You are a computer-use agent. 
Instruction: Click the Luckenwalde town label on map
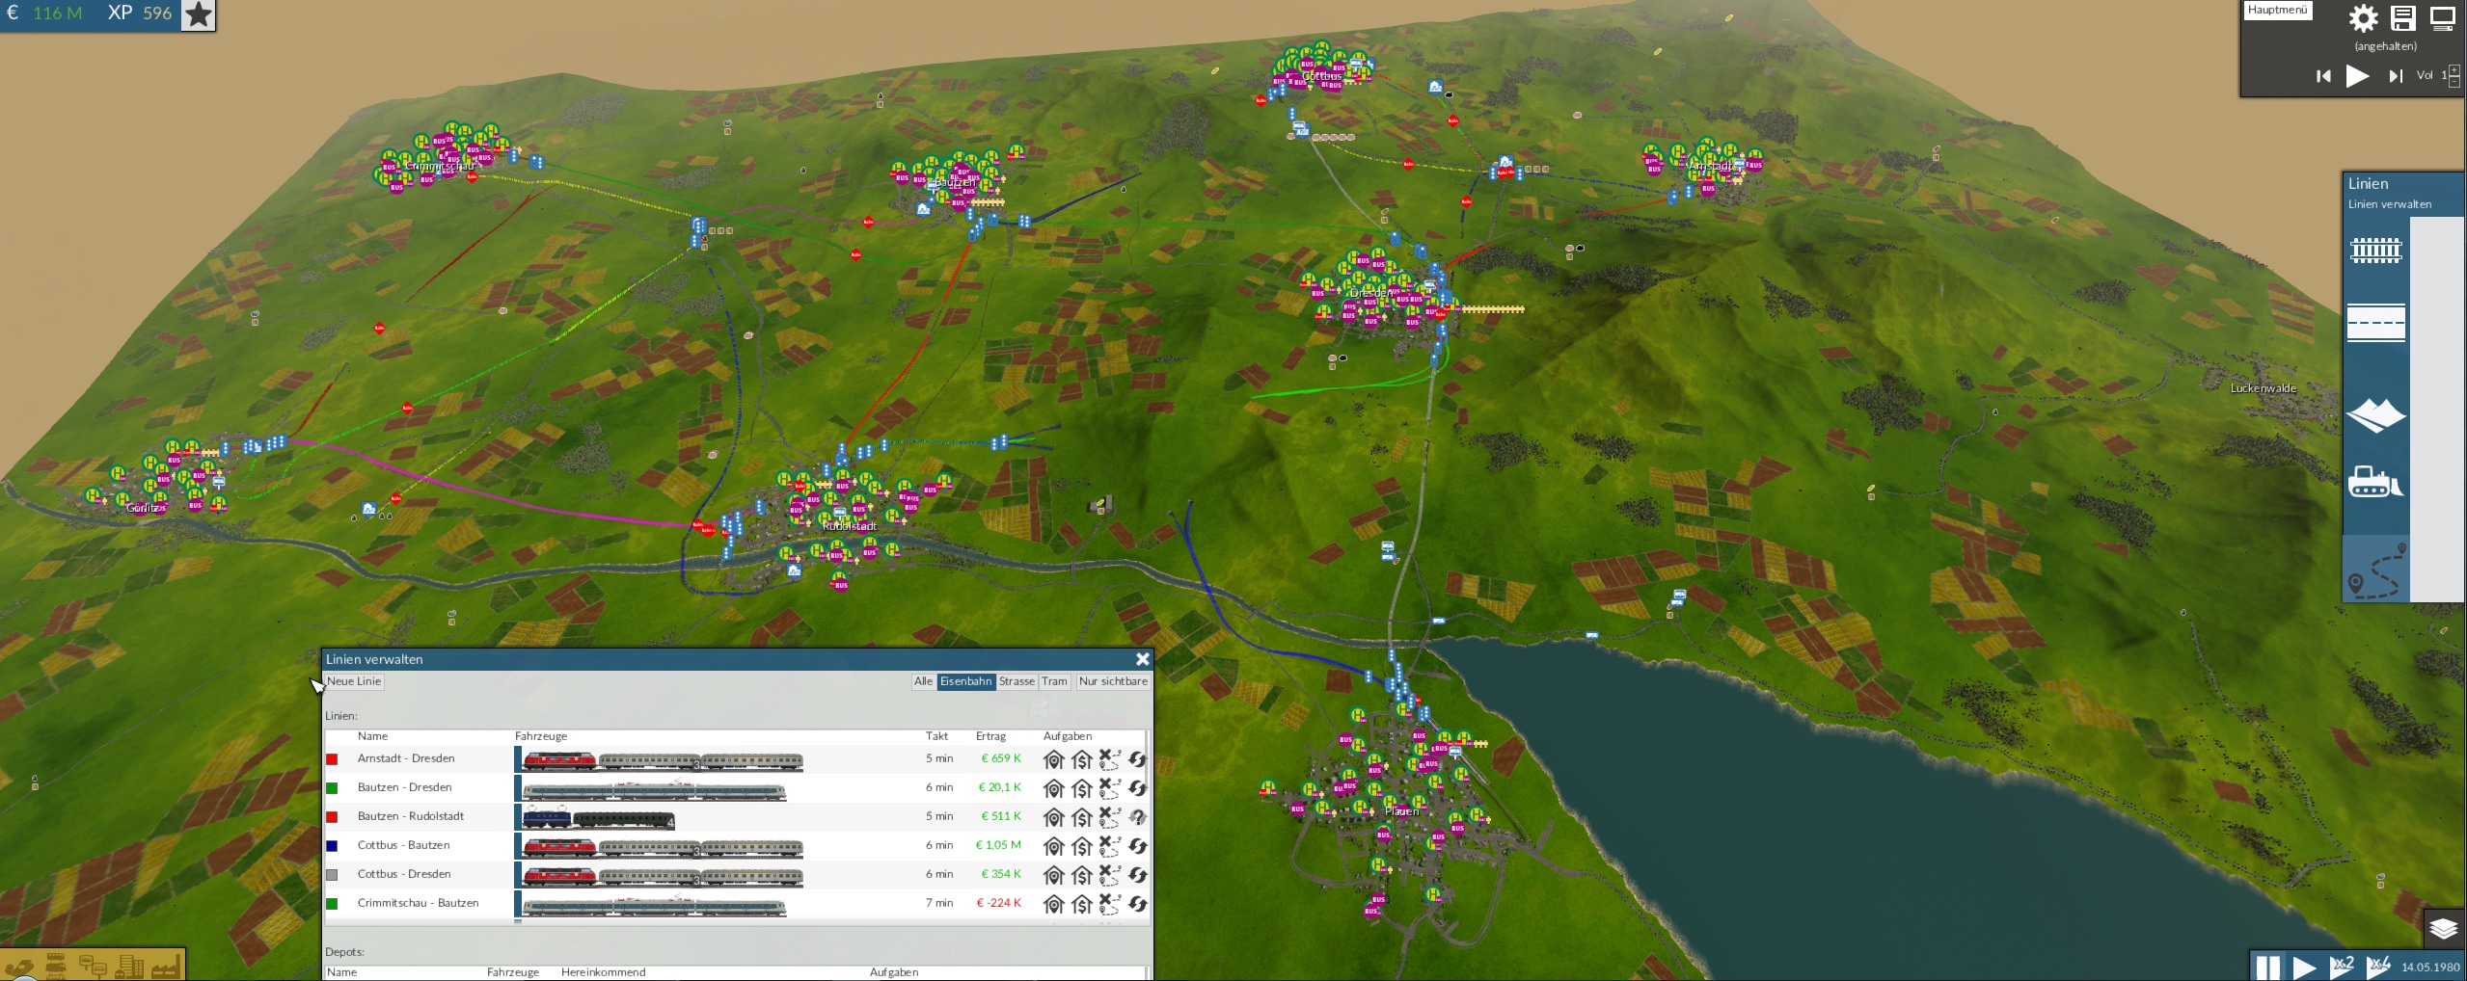tap(2263, 388)
